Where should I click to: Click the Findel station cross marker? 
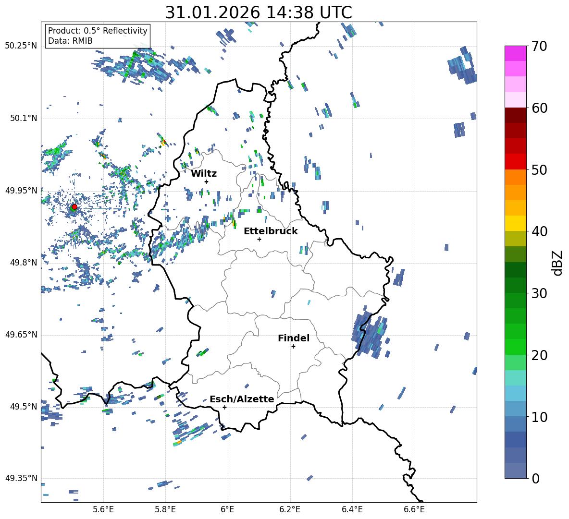pos(293,346)
